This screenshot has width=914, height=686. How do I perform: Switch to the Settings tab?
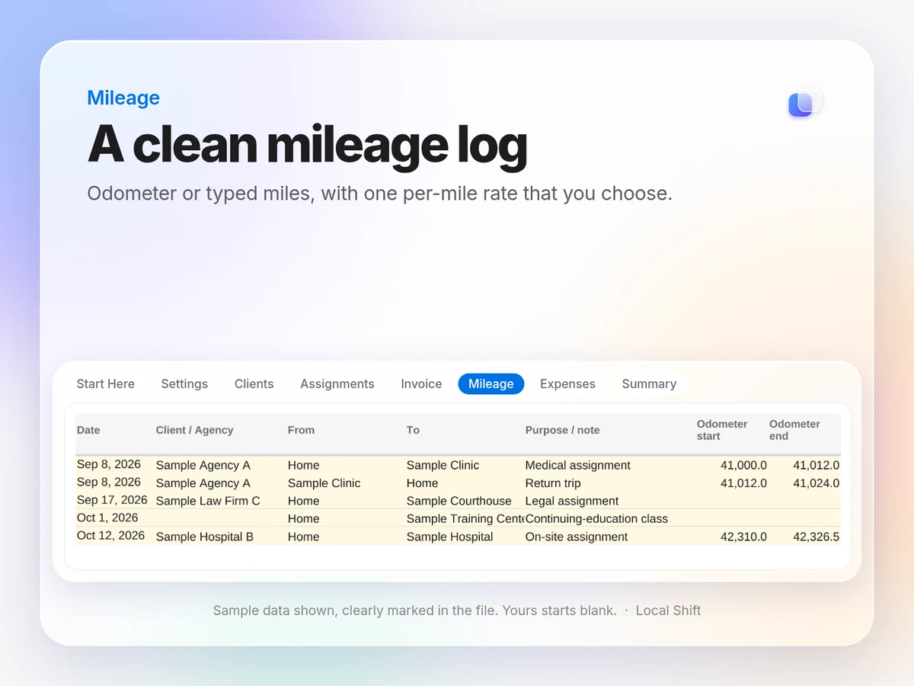tap(184, 384)
